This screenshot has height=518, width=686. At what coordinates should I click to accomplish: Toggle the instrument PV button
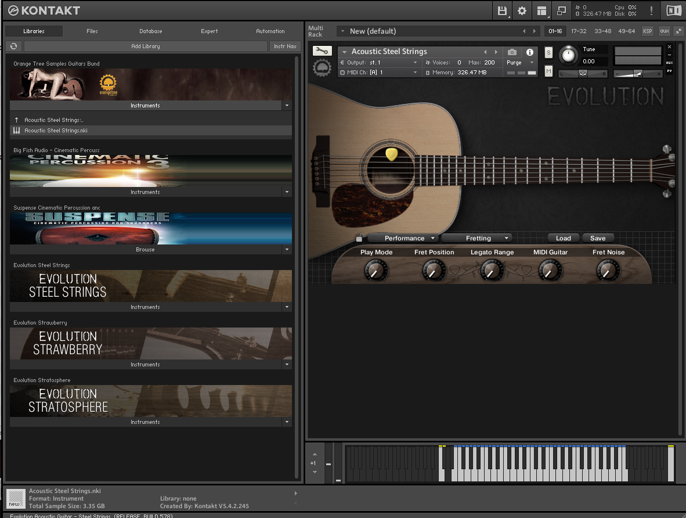(669, 70)
